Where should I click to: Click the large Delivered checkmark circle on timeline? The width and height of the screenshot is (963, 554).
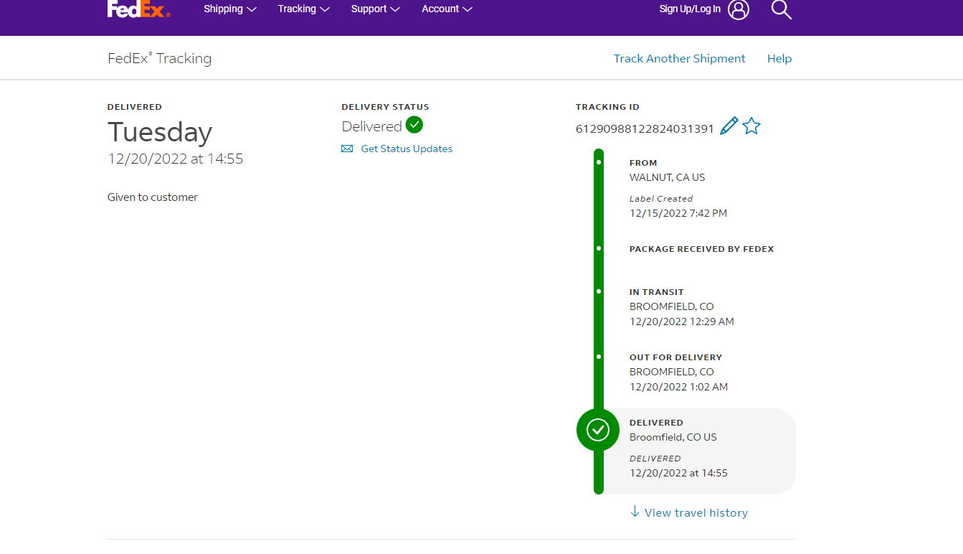[x=598, y=430]
